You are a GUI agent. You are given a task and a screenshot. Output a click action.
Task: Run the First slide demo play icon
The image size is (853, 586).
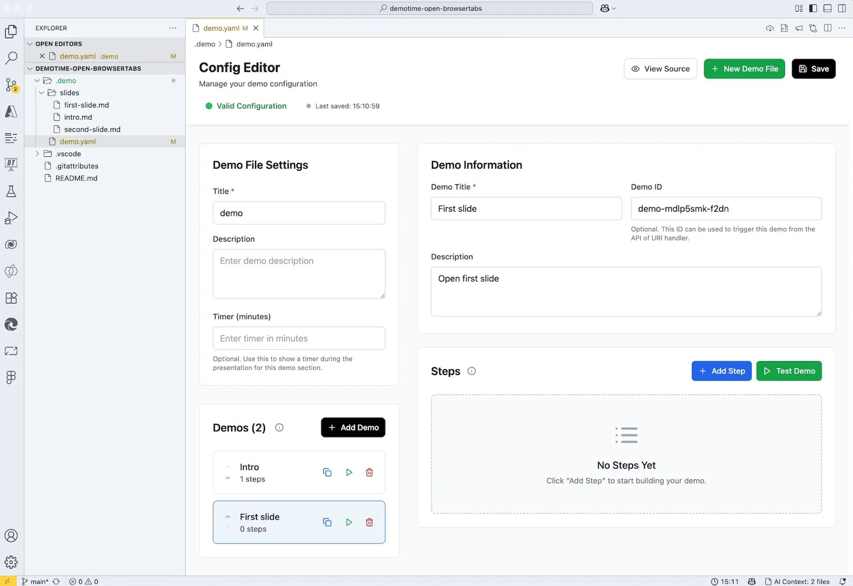pyautogui.click(x=349, y=522)
